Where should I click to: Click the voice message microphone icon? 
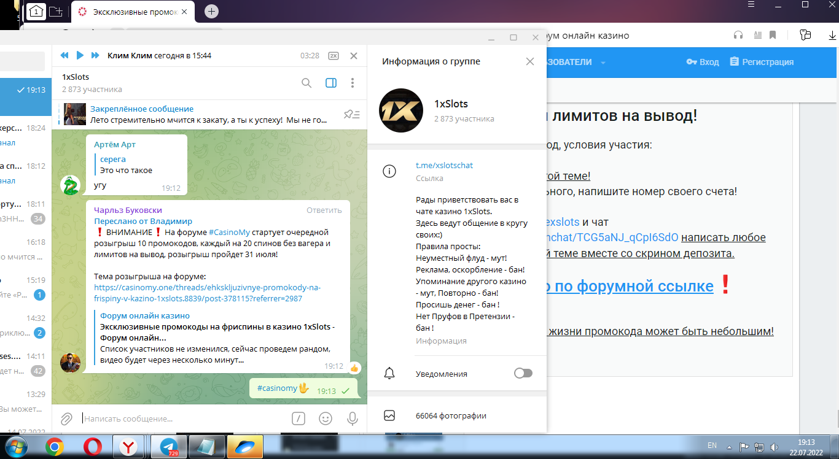[353, 418]
